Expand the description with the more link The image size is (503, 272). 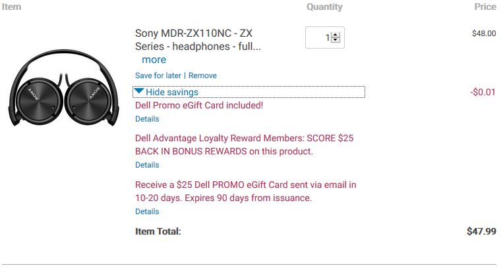(154, 60)
